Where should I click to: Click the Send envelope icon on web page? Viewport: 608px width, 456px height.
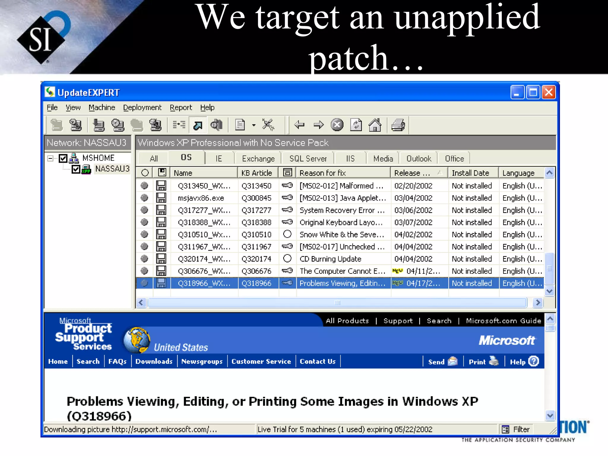click(x=453, y=361)
